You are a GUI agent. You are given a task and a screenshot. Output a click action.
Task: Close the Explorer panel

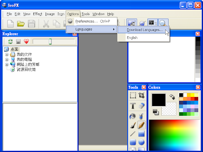point(75,34)
